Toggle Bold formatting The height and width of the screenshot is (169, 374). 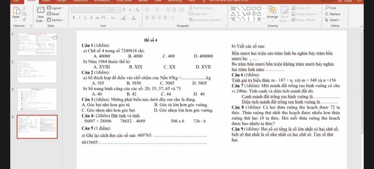click(x=74, y=18)
